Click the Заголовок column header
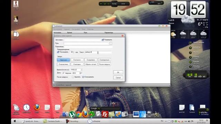The height and width of the screenshot is (124, 221). (x=57, y=32)
